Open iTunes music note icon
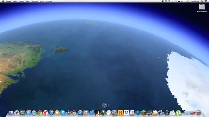The image size is (209, 117). pos(51,113)
